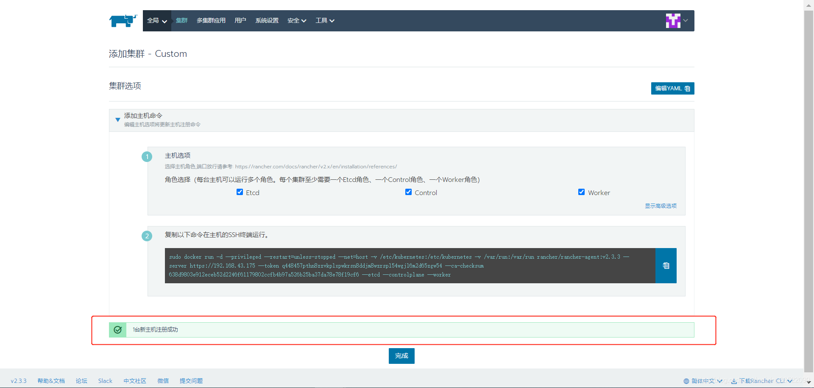Click the page vertical scrollbar
Image resolution: width=814 pixels, height=388 pixels.
pyautogui.click(x=808, y=191)
